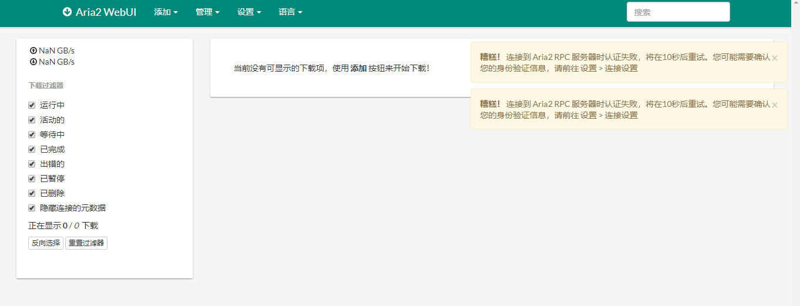Click the upload speed NaN GB/s text
800x306 pixels.
(x=56, y=51)
